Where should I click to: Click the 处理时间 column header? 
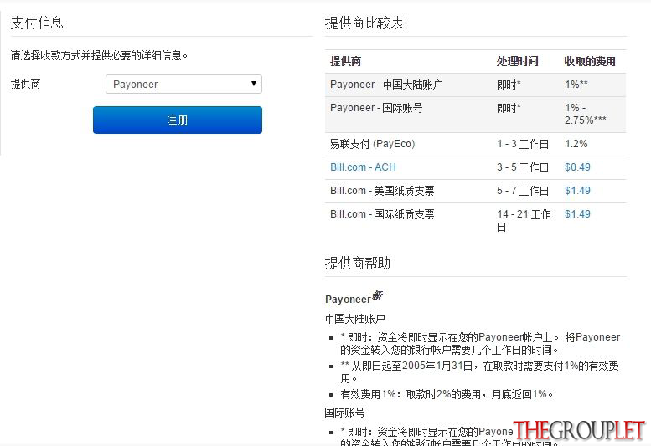click(x=517, y=62)
